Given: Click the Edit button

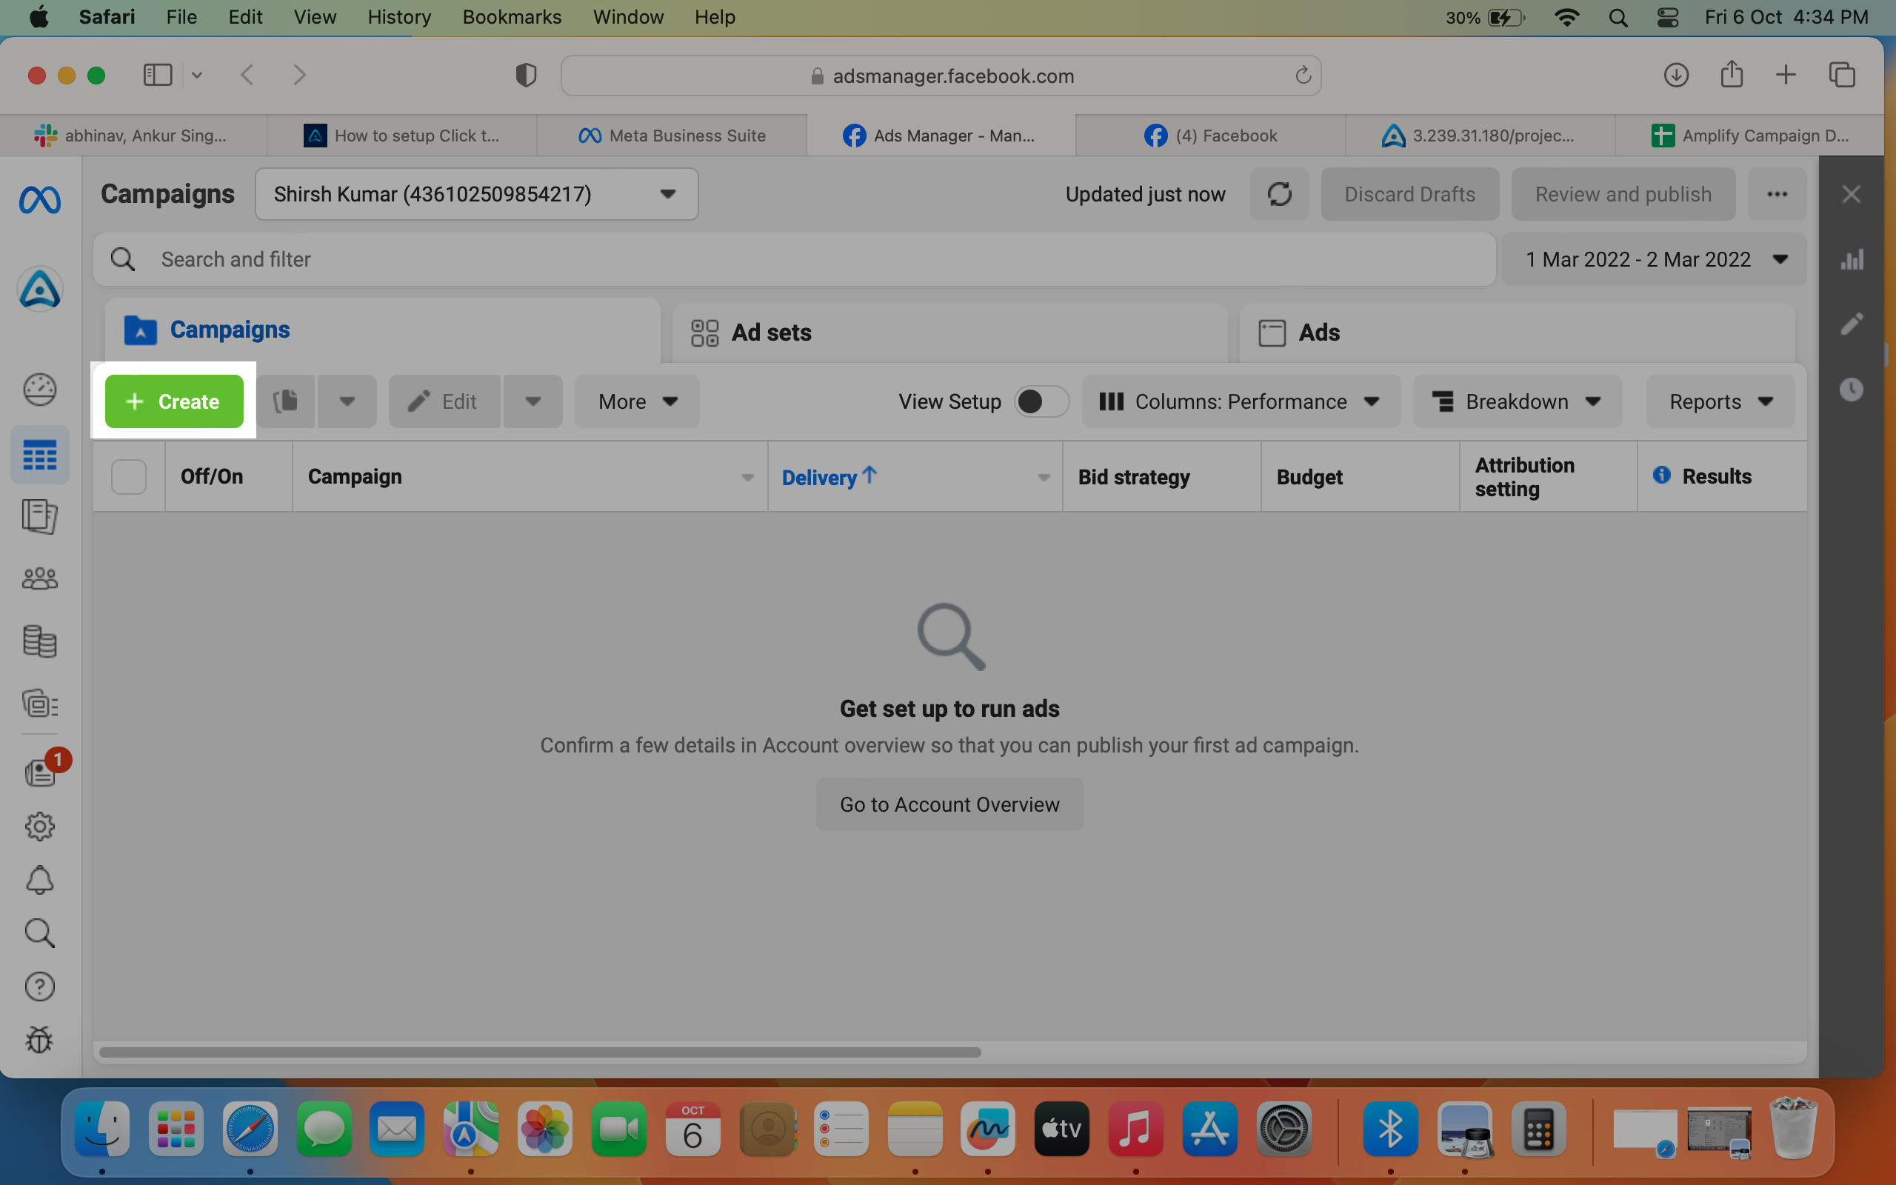Looking at the screenshot, I should point(444,401).
